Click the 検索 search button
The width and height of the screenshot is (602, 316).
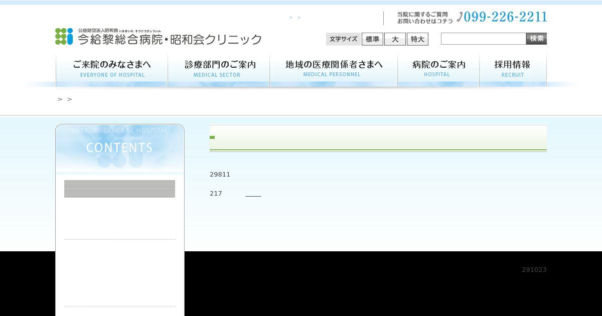tap(536, 39)
